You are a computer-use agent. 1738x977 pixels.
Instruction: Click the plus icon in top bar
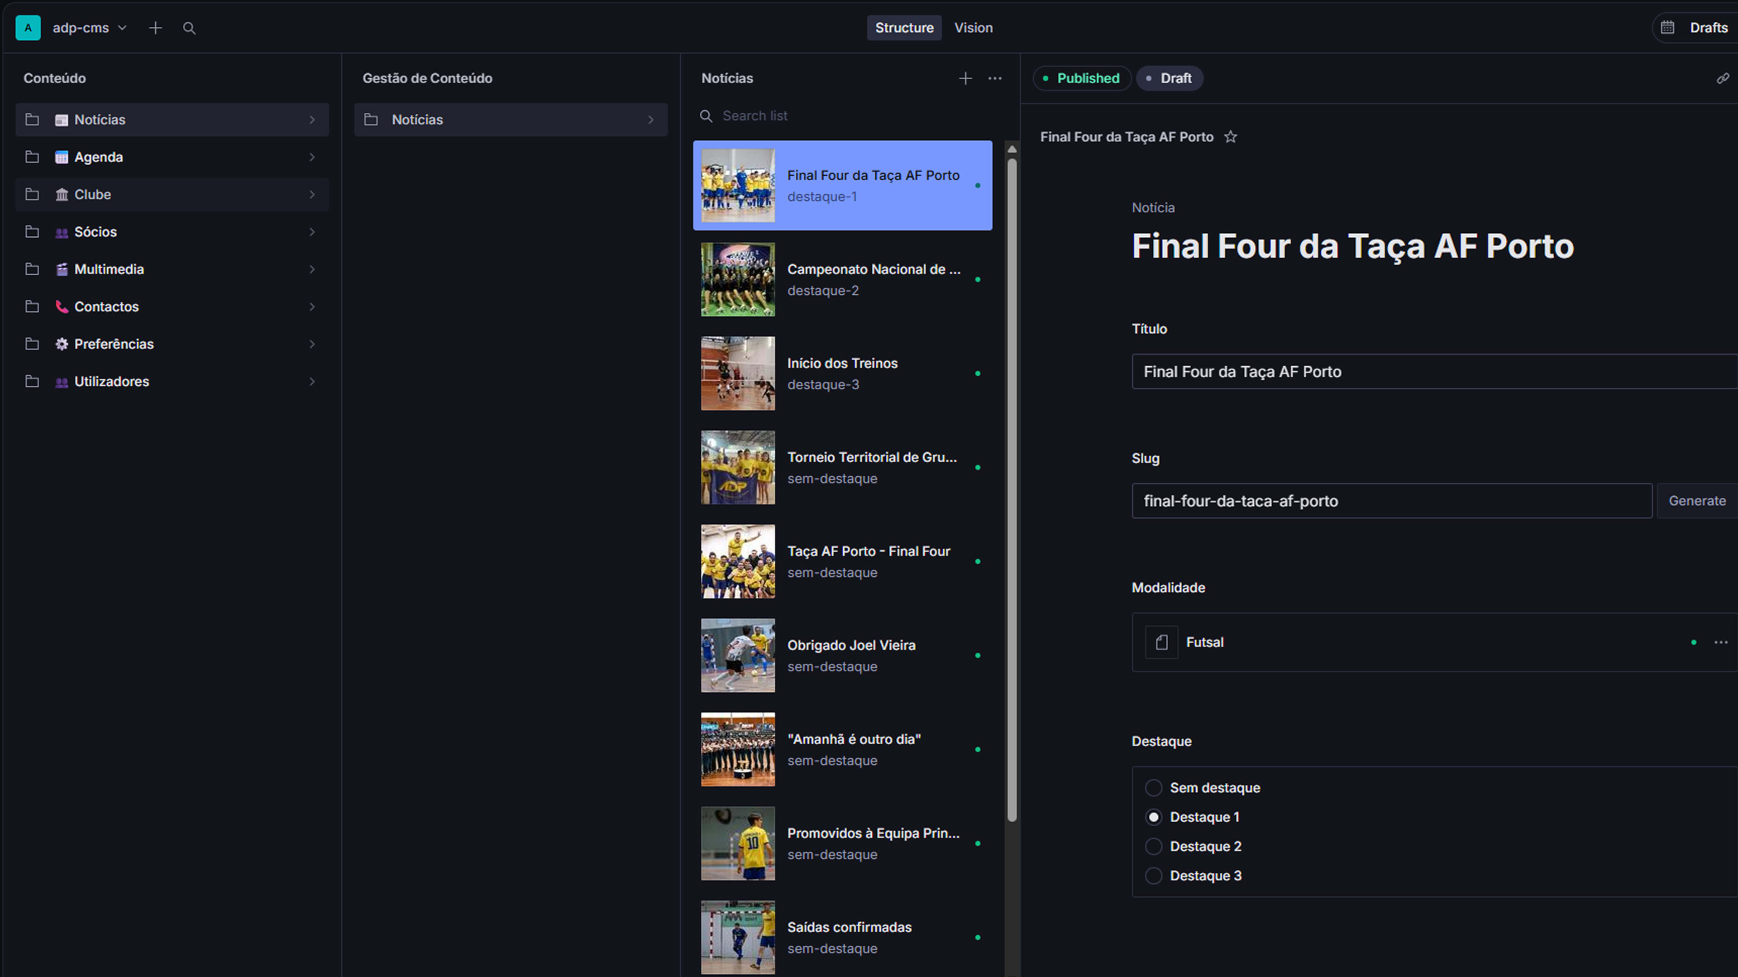coord(155,28)
